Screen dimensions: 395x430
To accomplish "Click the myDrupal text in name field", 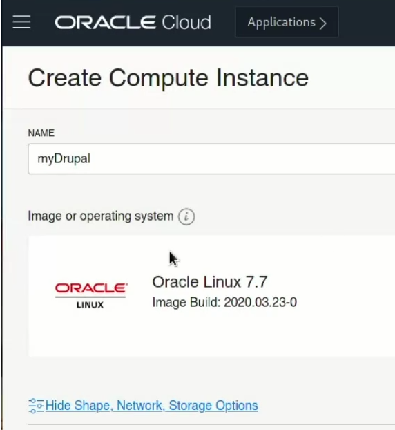I will pyautogui.click(x=64, y=159).
